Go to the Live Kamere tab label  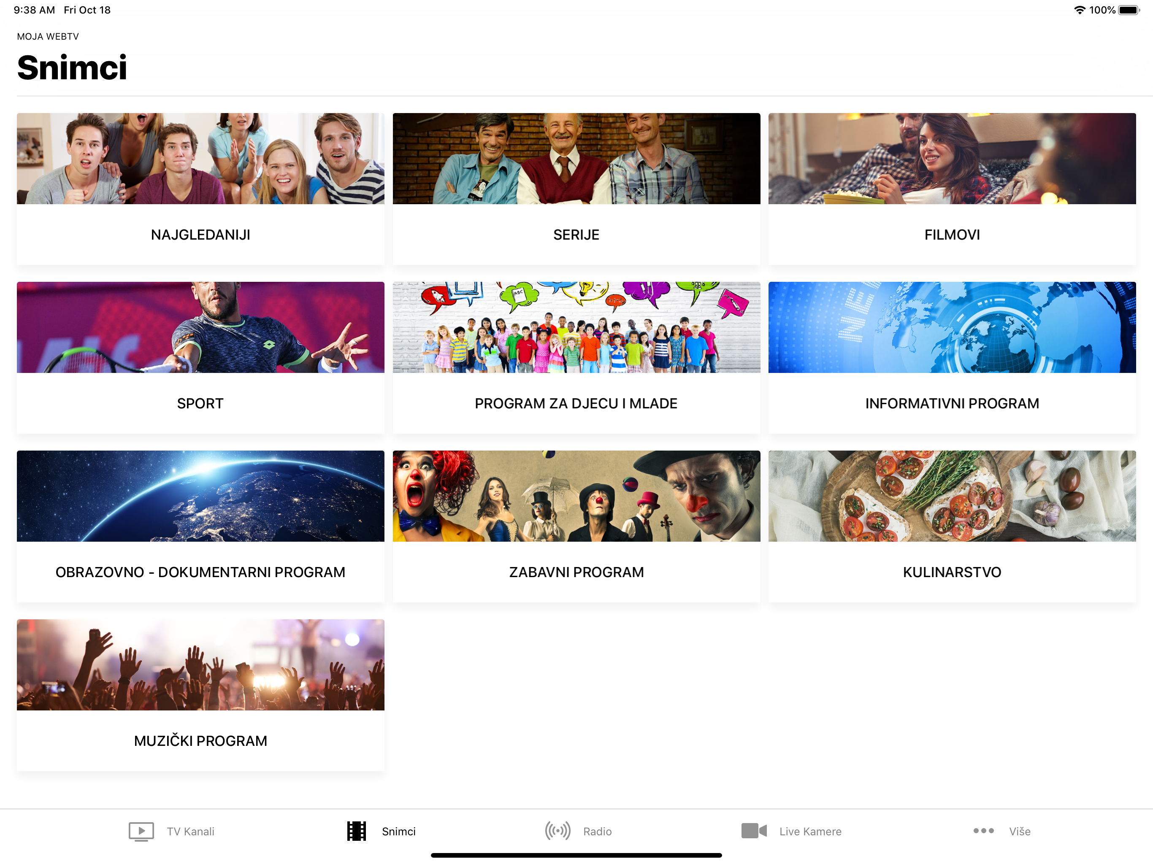click(x=811, y=831)
